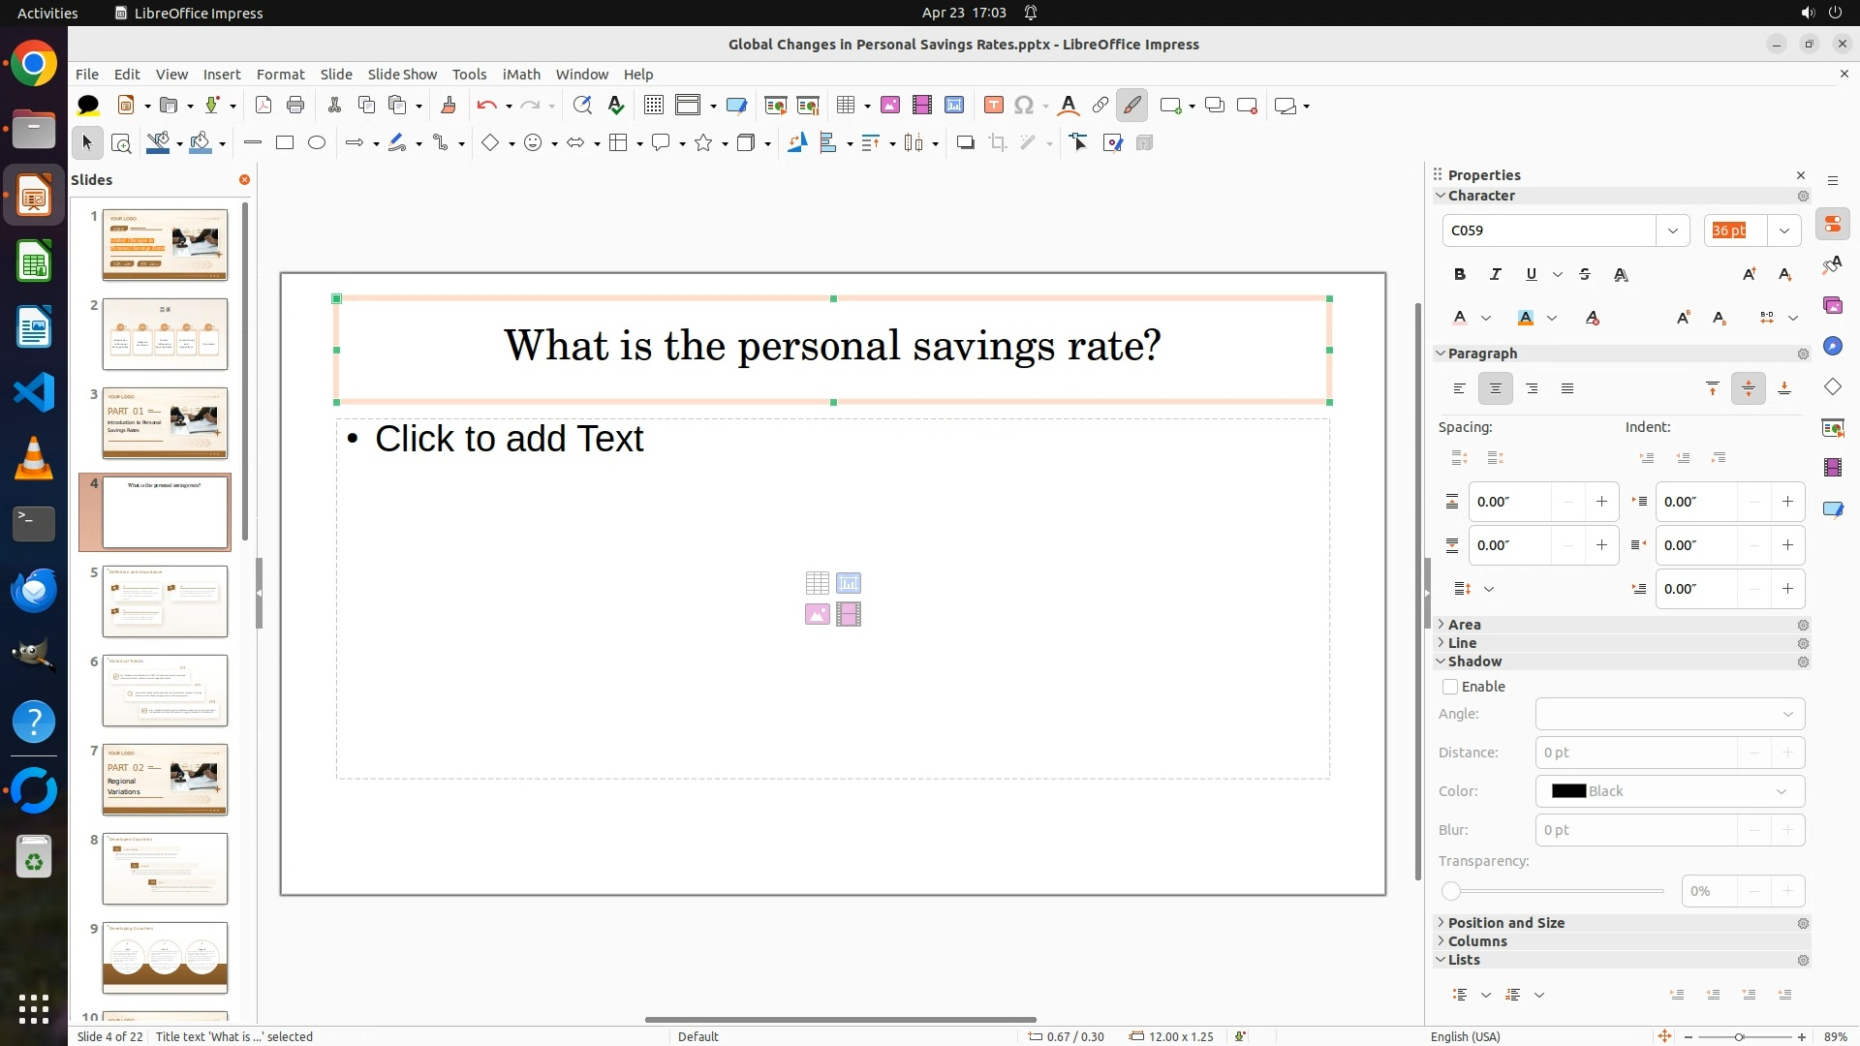Close the Slides panel

[244, 180]
